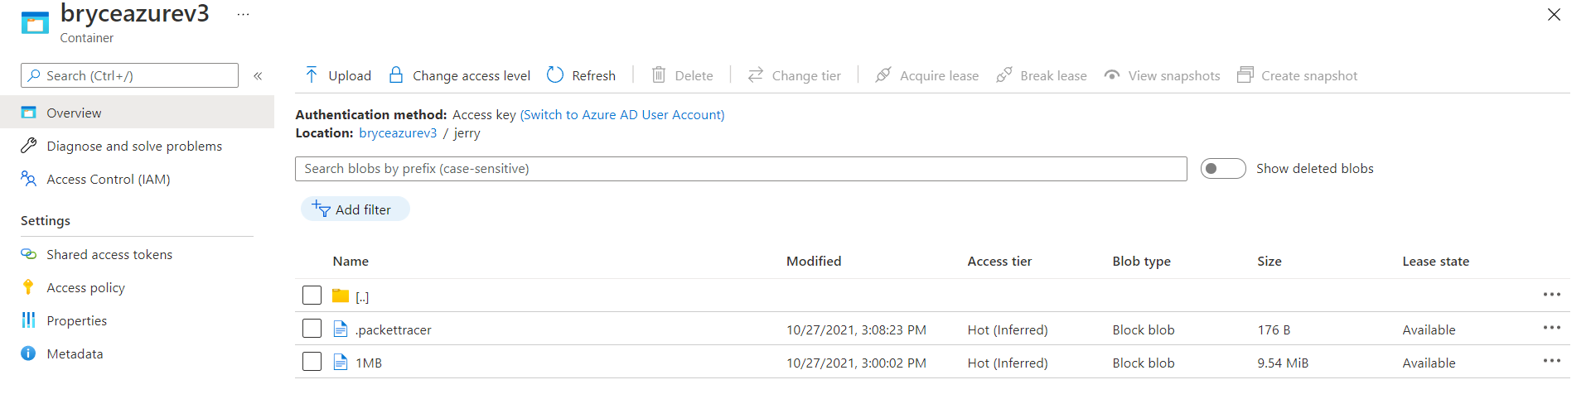Click the Add filter button
This screenshot has height=399, width=1591.
355,209
